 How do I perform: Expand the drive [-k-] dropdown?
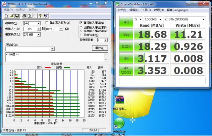[38, 23]
